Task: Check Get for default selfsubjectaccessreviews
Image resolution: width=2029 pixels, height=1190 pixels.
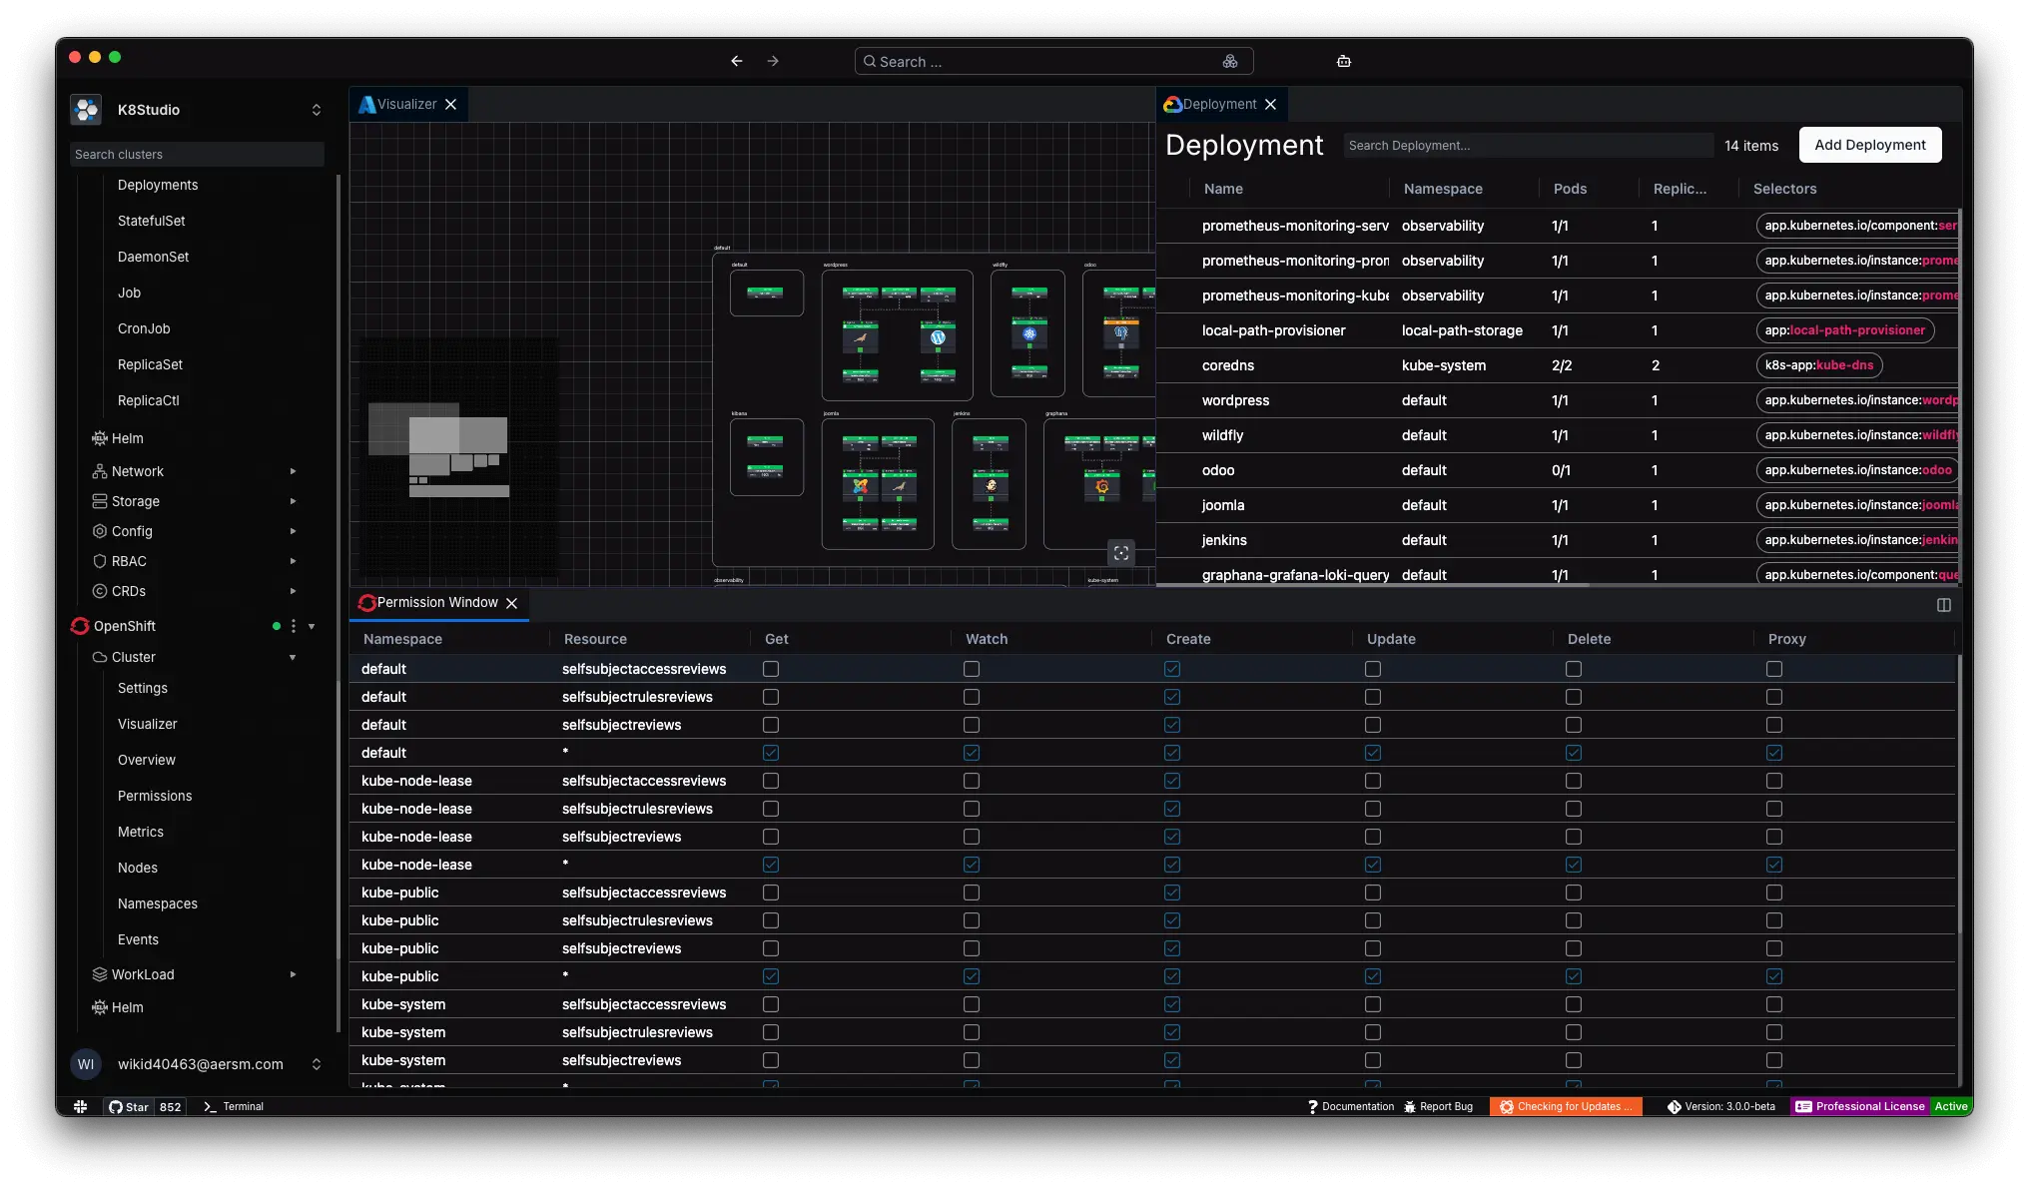Action: point(771,669)
